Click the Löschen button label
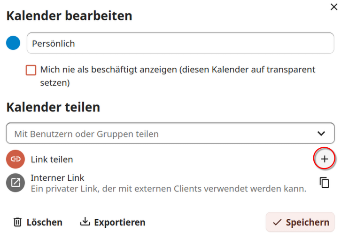The height and width of the screenshot is (240, 341). [x=44, y=222]
